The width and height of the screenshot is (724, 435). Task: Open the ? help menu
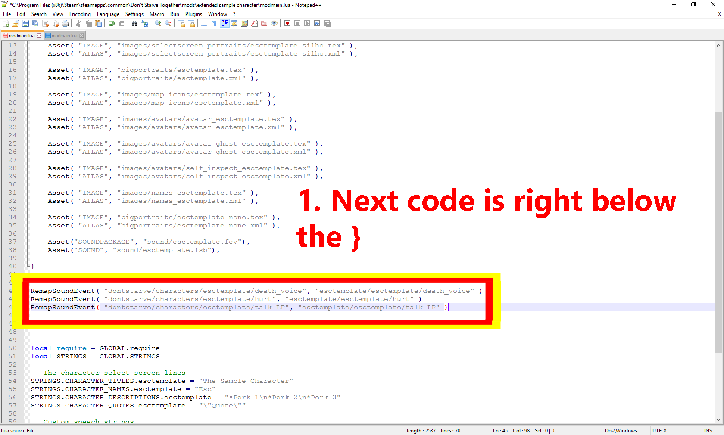[x=234, y=14]
